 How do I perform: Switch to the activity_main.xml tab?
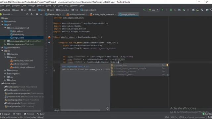(77, 14)
